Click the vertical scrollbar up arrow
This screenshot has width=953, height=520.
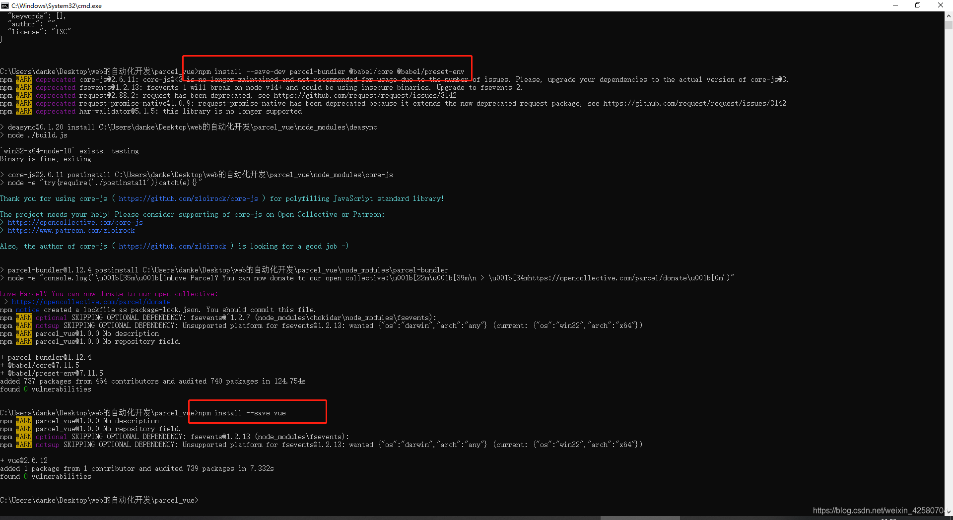[949, 15]
